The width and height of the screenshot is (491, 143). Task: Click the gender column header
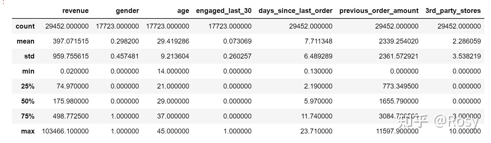[127, 11]
